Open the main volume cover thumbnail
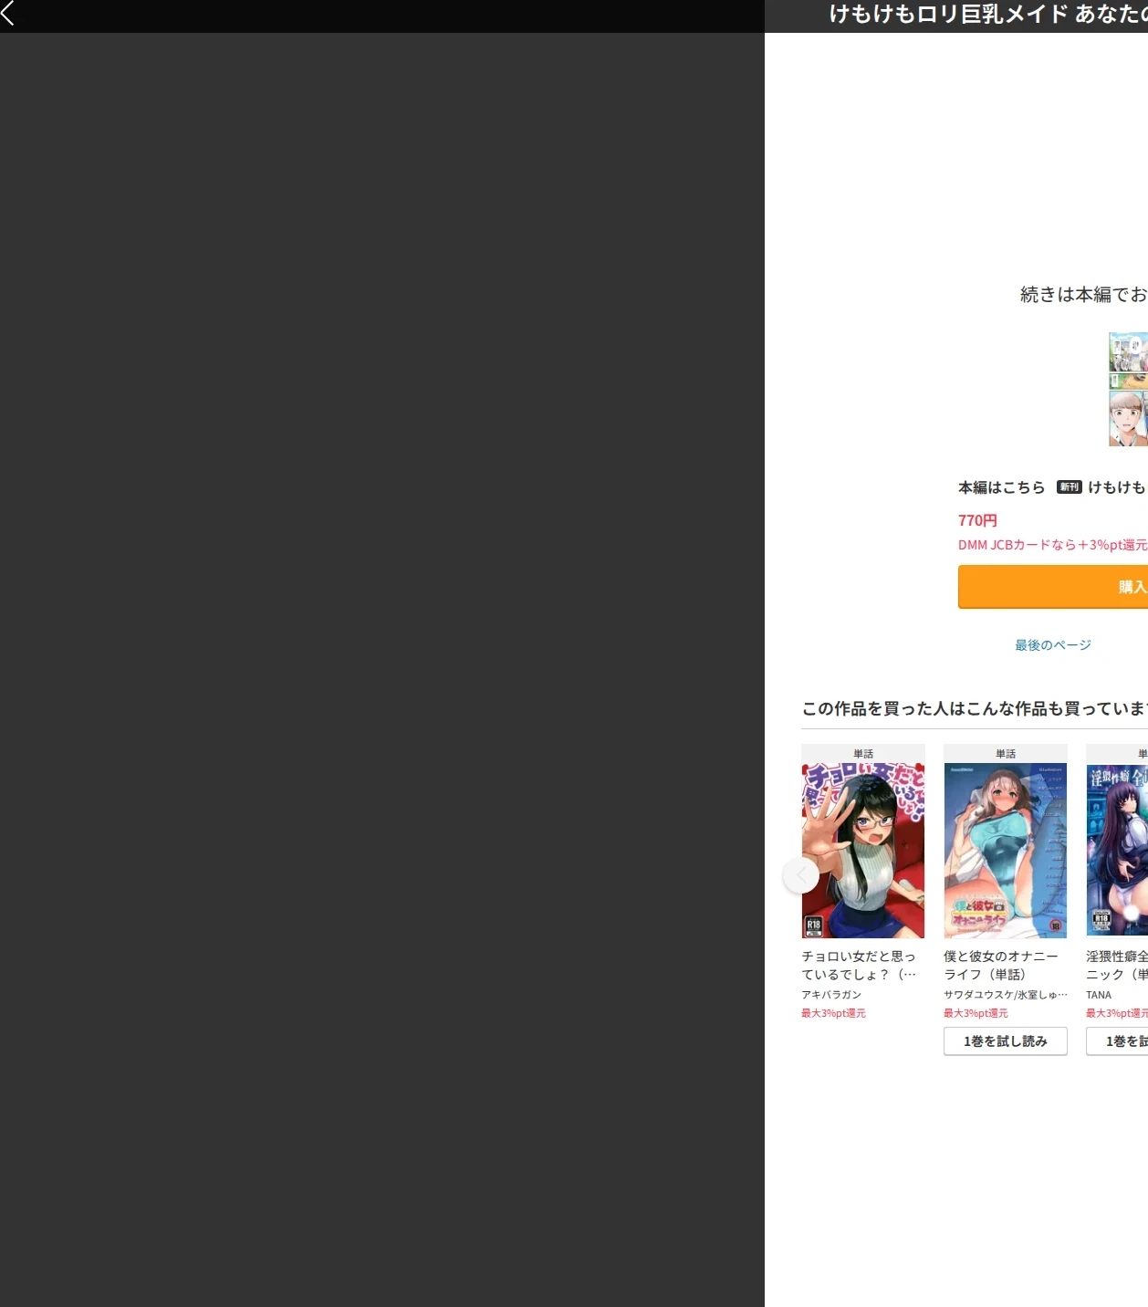Viewport: 1148px width, 1307px height. 1128,390
